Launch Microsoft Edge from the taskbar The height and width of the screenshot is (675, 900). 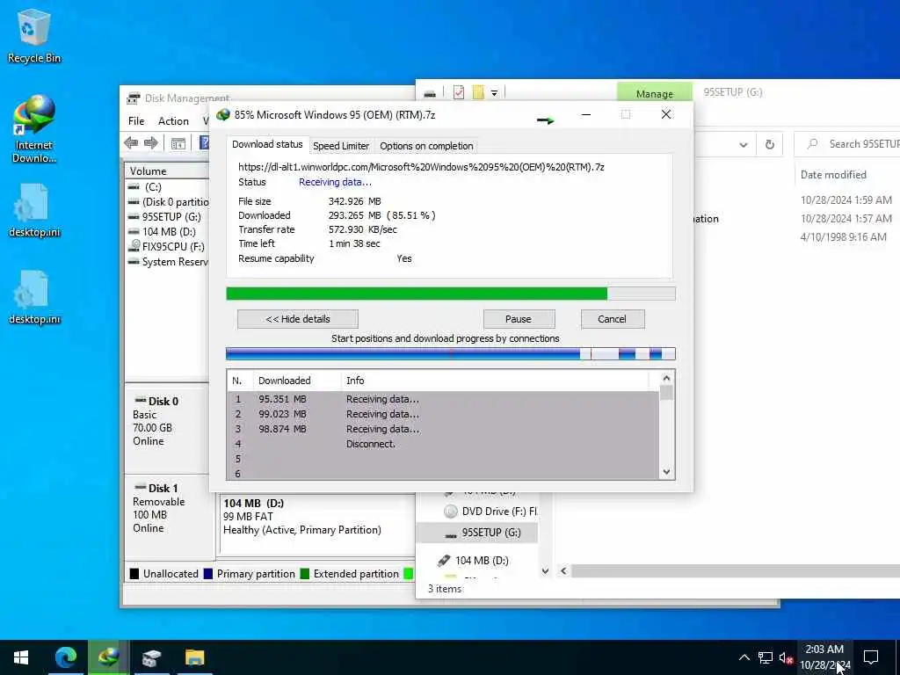pos(65,657)
